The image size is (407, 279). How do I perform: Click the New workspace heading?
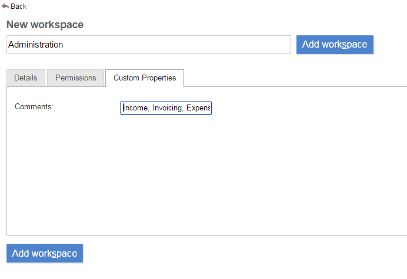[x=45, y=25]
